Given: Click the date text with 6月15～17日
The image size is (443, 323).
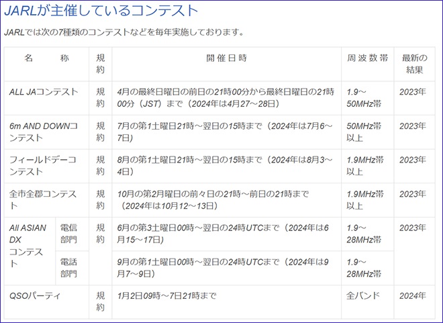Looking at the screenshot, I should (223, 234).
